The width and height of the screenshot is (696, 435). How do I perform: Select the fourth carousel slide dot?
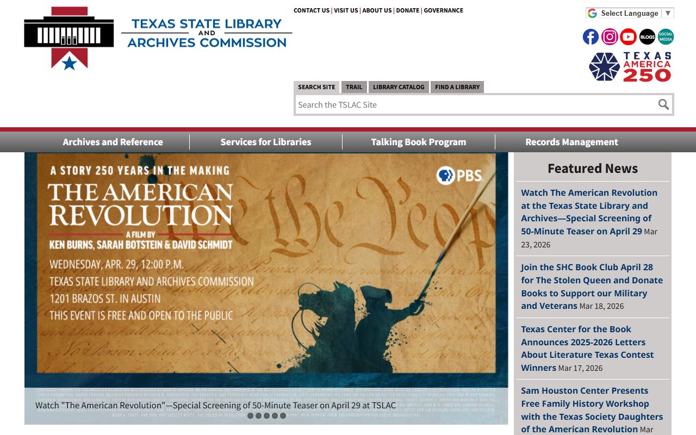(x=275, y=415)
